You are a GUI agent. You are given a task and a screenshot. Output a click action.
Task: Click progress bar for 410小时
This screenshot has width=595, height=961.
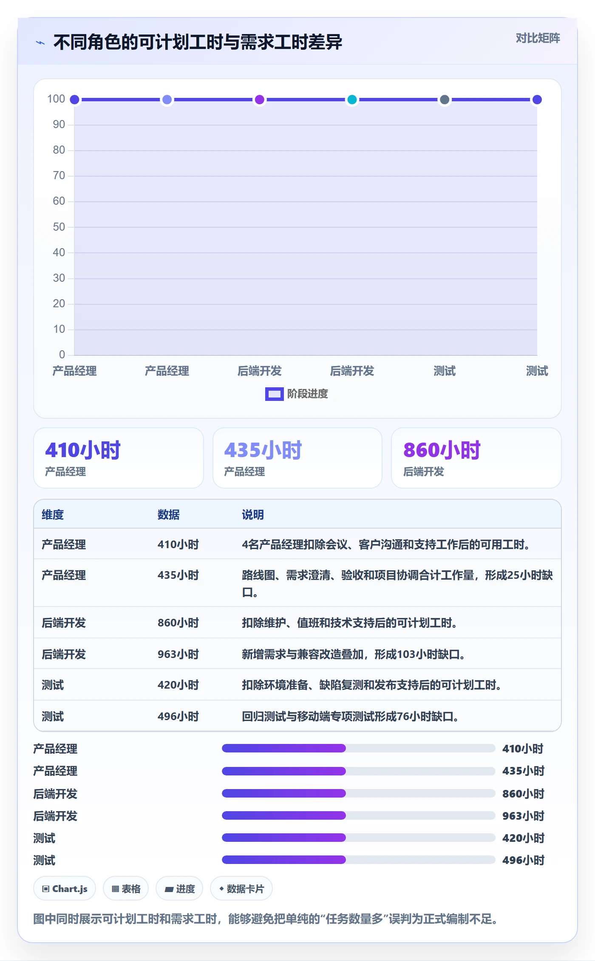[358, 748]
